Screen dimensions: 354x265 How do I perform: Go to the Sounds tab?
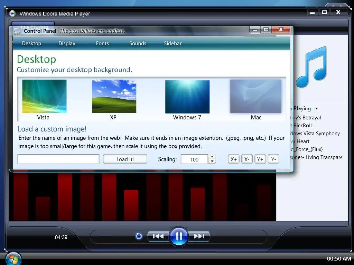click(138, 43)
